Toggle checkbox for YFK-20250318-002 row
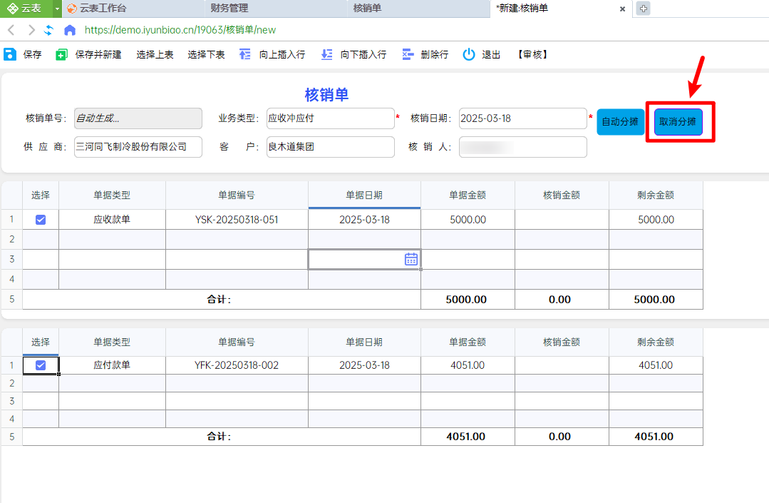Image resolution: width=769 pixels, height=503 pixels. click(41, 365)
